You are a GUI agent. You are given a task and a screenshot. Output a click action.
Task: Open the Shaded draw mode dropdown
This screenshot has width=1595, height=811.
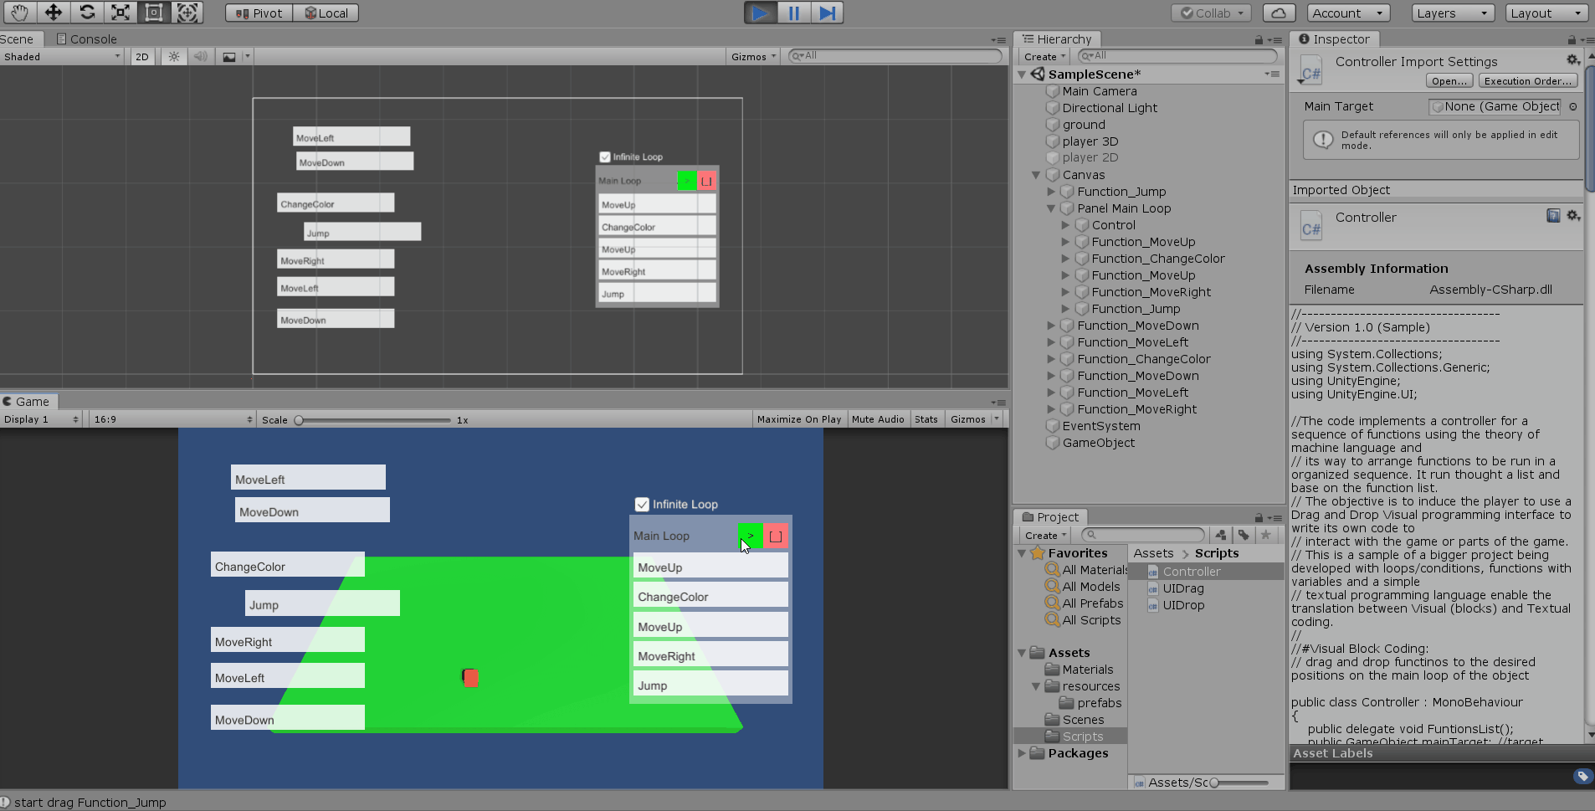click(62, 57)
